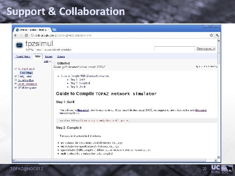Open the Getting Started sidebar entry
The height and width of the screenshot is (176, 235).
point(26,69)
